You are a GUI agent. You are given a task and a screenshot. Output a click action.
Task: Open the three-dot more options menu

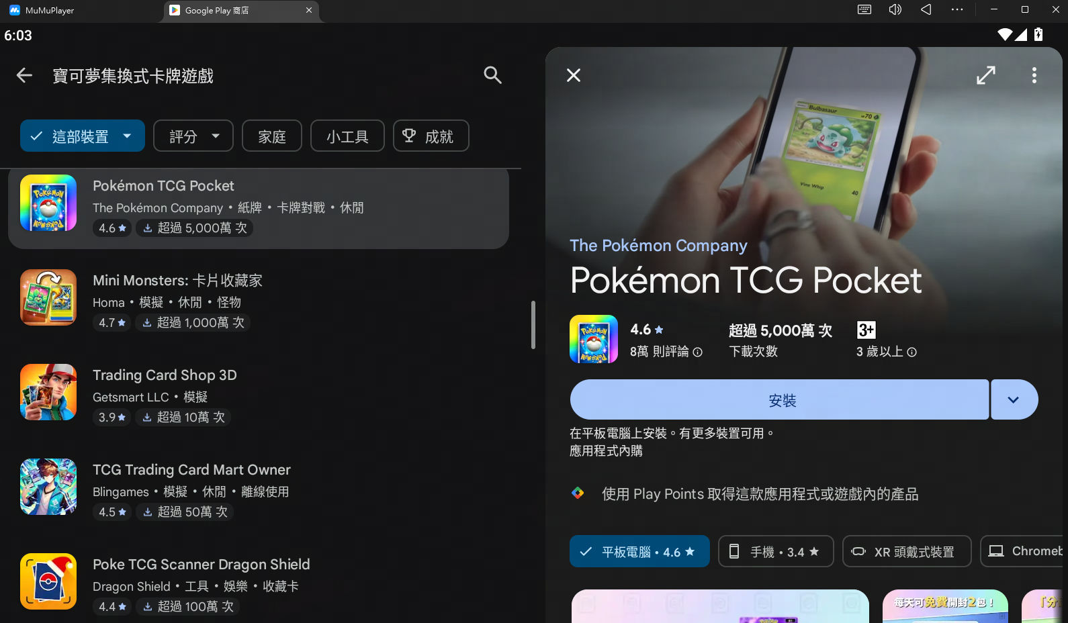click(x=1034, y=75)
